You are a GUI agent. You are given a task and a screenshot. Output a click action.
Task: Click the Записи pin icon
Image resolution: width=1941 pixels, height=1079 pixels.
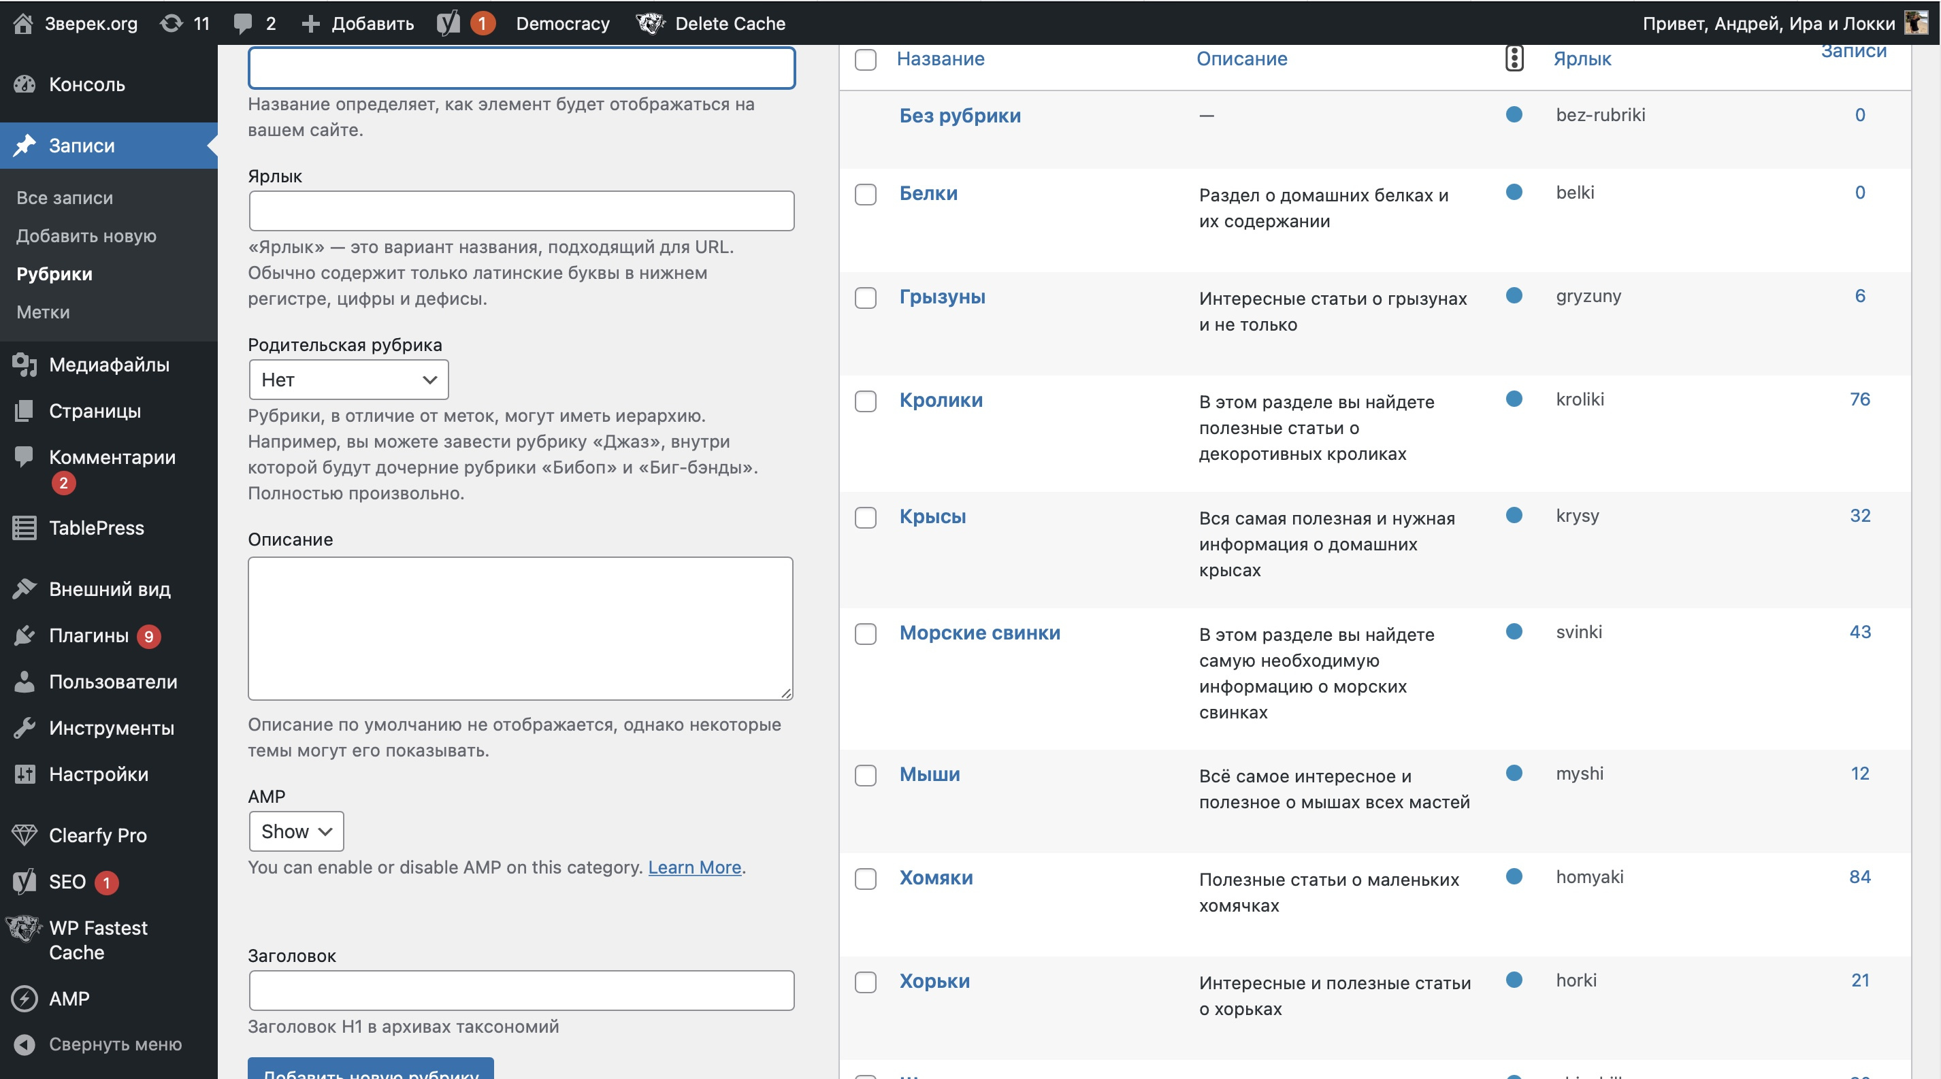(x=24, y=146)
